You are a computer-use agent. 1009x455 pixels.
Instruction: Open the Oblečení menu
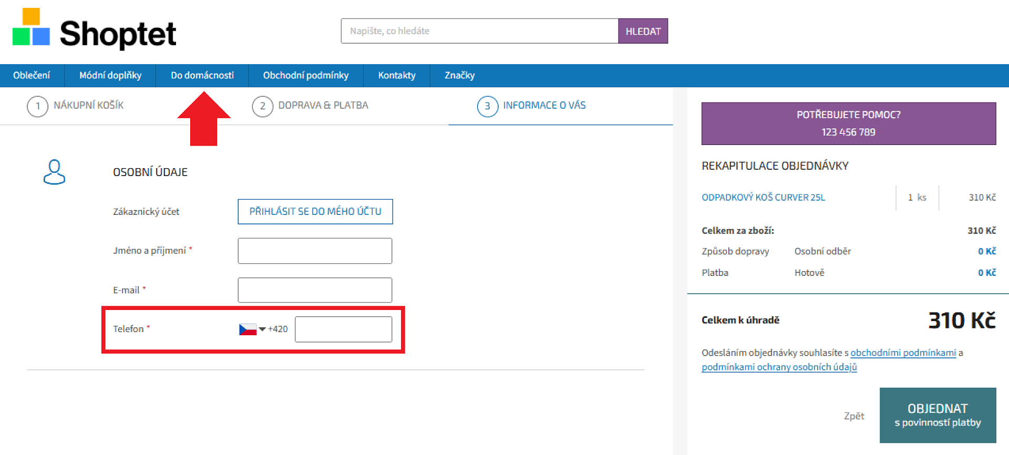click(32, 76)
